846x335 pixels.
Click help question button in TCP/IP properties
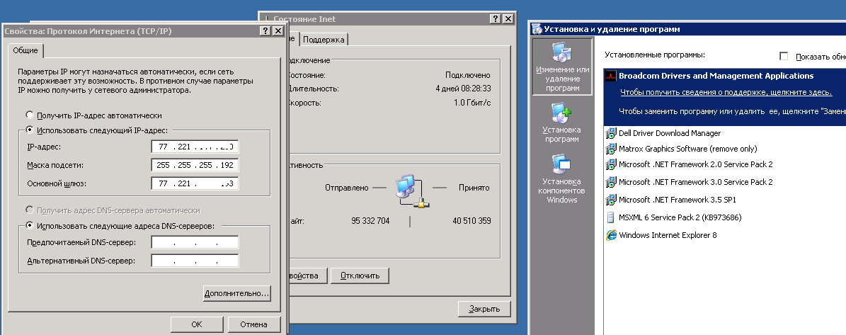click(265, 31)
